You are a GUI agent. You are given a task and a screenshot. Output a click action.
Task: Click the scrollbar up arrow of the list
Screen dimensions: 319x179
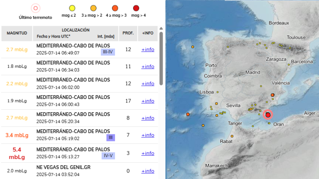point(161,28)
